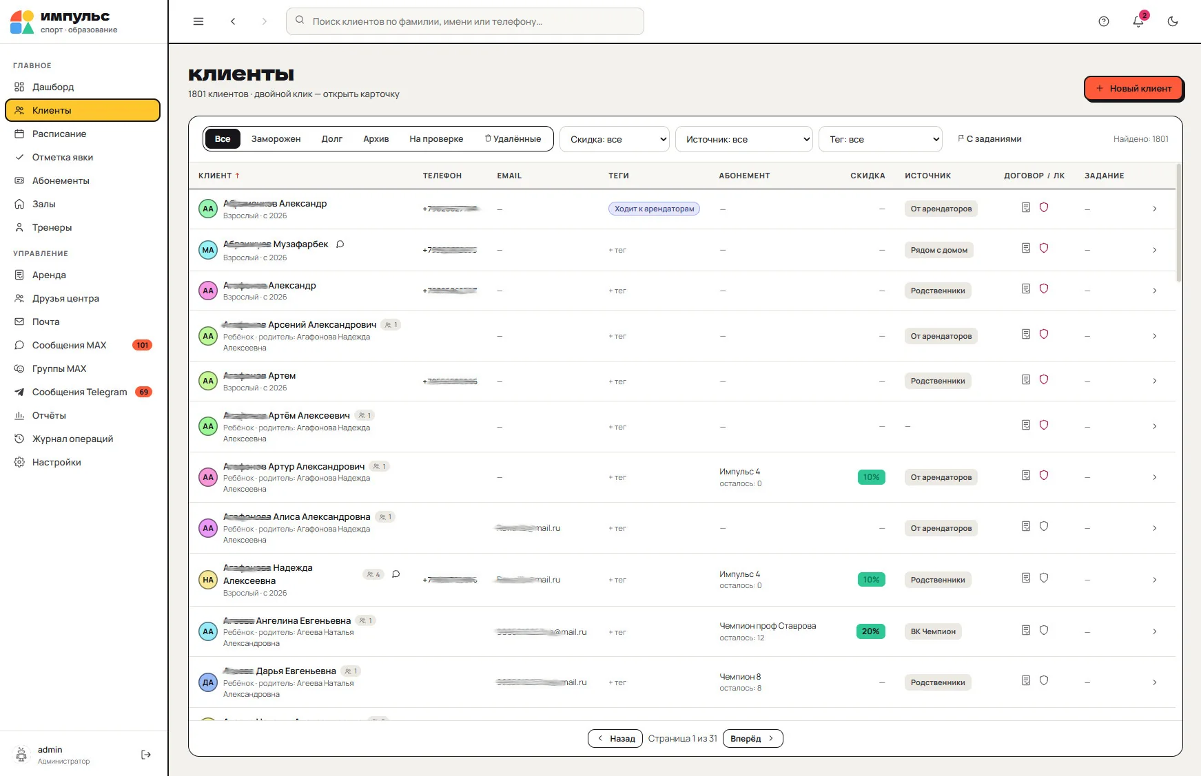Screen dimensions: 1201x776
Task: Open Почта mail section
Action: click(83, 322)
